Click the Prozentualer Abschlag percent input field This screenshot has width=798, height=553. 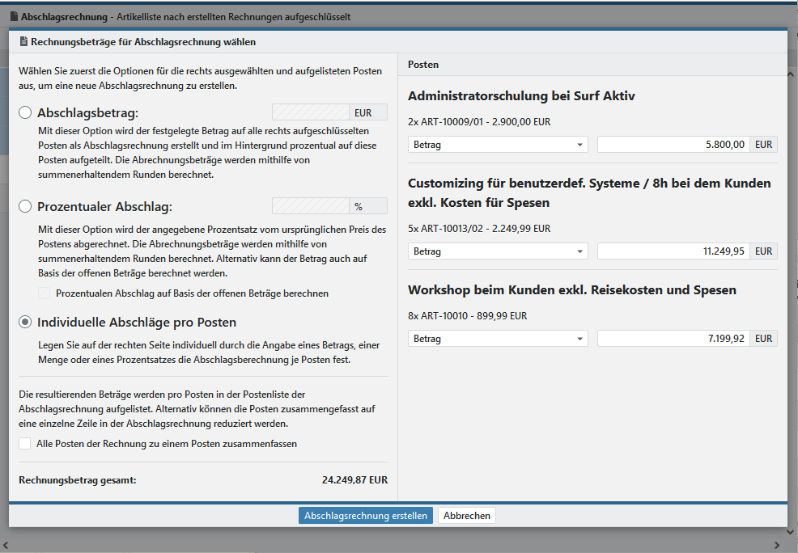pyautogui.click(x=310, y=206)
